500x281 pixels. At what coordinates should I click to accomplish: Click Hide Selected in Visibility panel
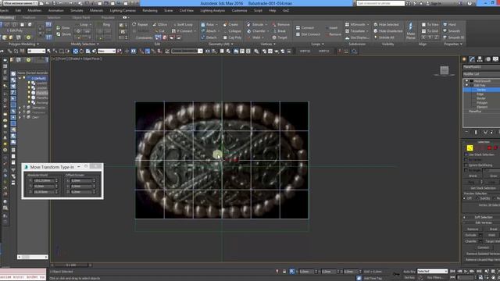tap(386, 24)
